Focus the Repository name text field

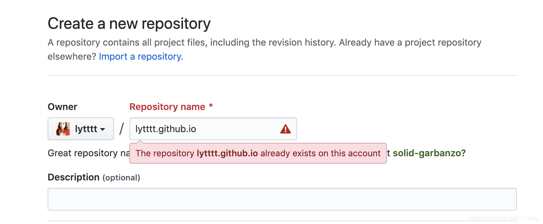point(213,129)
